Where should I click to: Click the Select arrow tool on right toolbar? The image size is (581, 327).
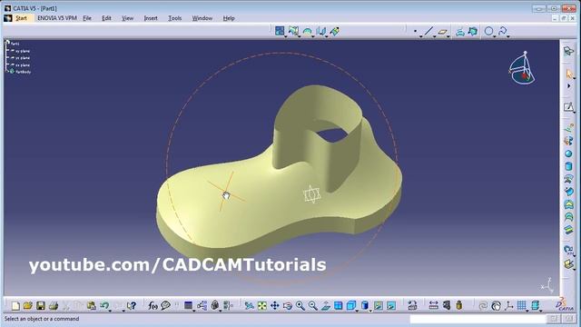pos(569,74)
